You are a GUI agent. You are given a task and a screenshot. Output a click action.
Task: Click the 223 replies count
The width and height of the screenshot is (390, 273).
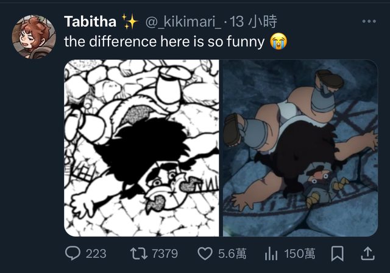[96, 253]
